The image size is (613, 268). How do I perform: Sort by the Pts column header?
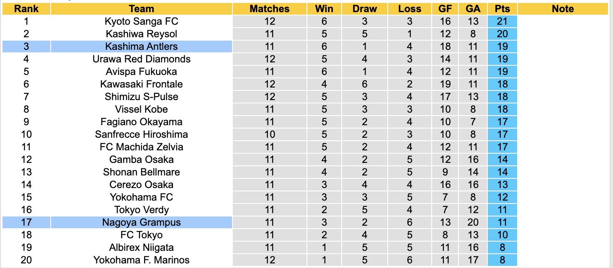(x=502, y=9)
